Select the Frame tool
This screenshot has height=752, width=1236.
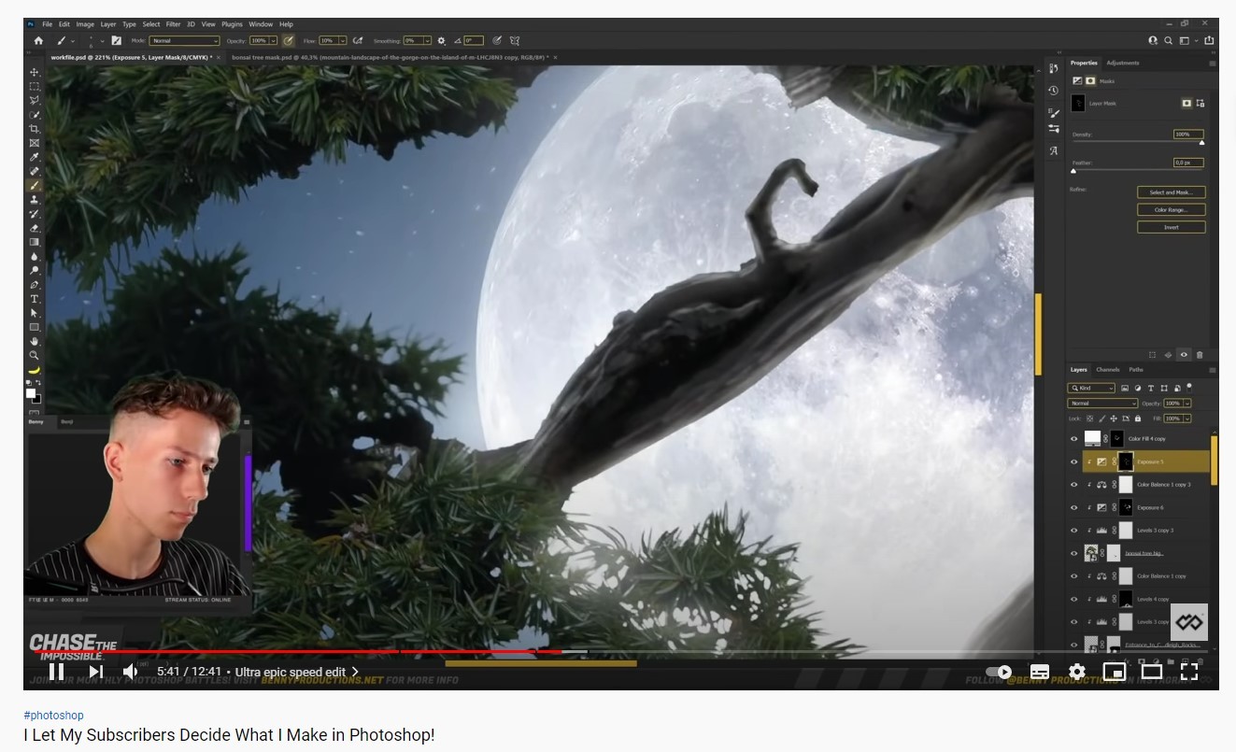tap(35, 143)
